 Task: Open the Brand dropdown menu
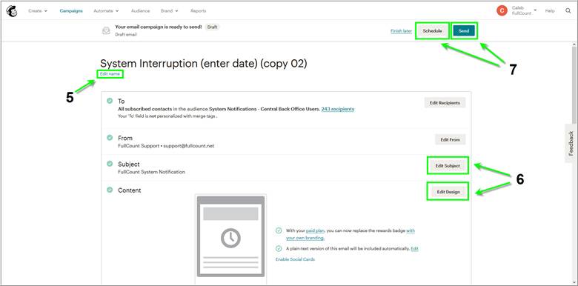point(170,11)
